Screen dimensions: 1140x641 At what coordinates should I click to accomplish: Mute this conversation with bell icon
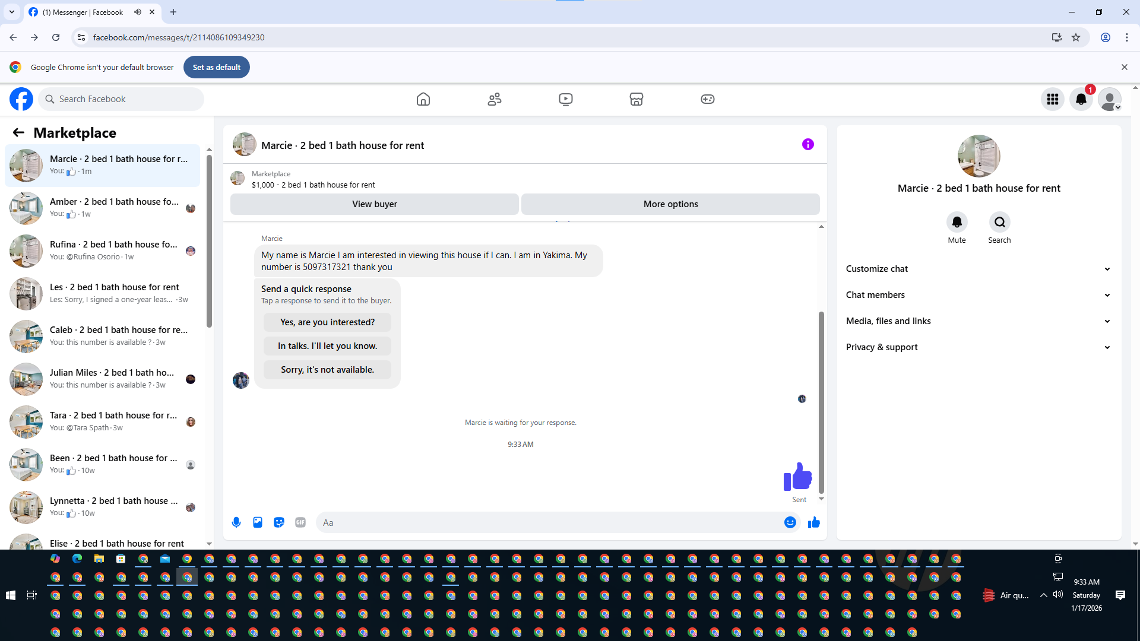(x=957, y=222)
